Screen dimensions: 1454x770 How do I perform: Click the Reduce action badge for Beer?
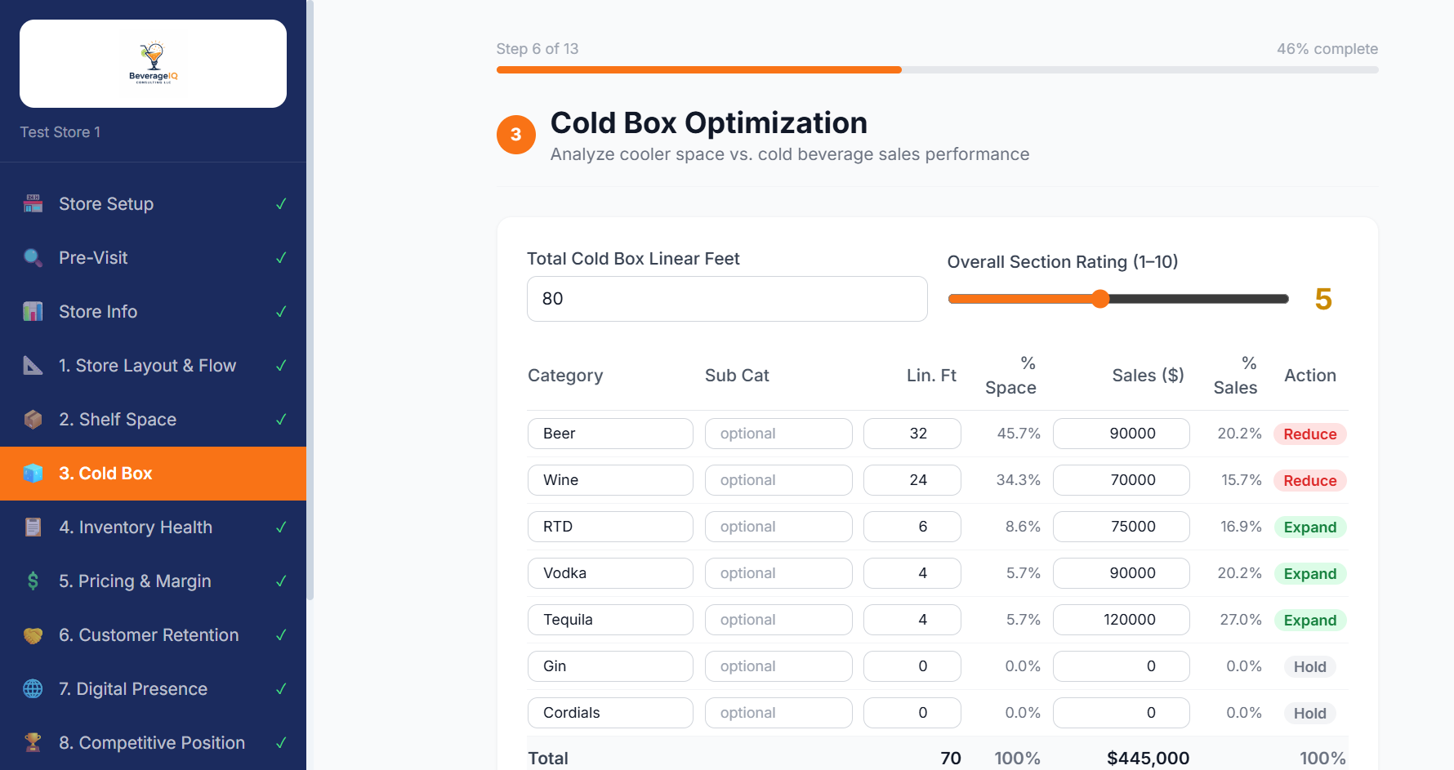click(1309, 434)
